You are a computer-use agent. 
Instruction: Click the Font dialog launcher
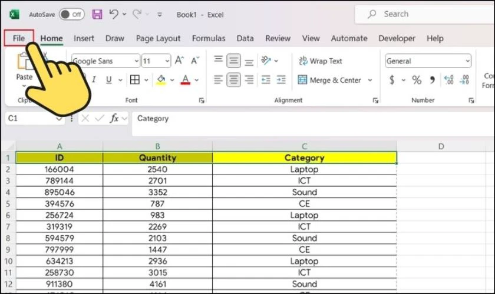(x=202, y=101)
